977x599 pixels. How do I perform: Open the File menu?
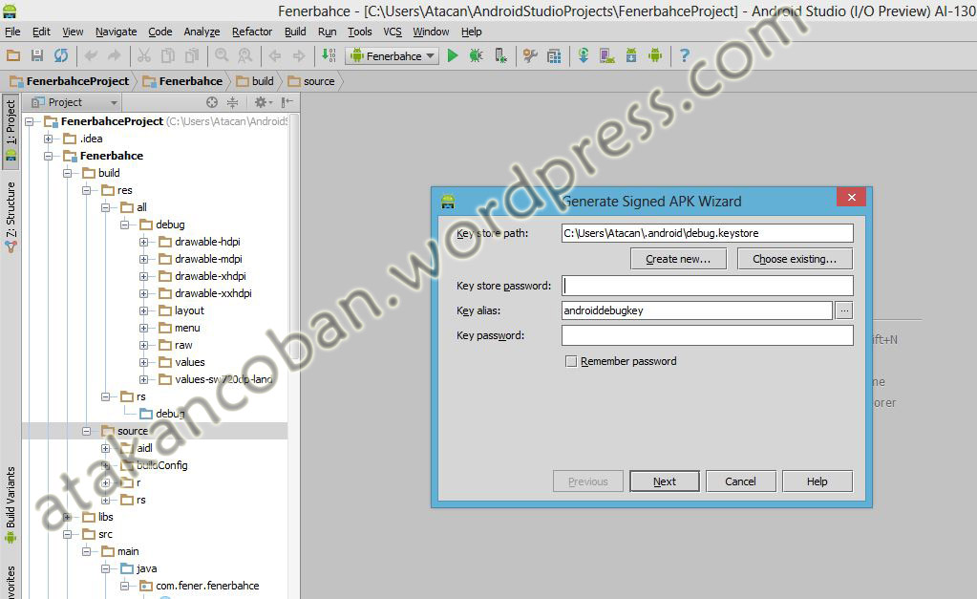point(12,32)
